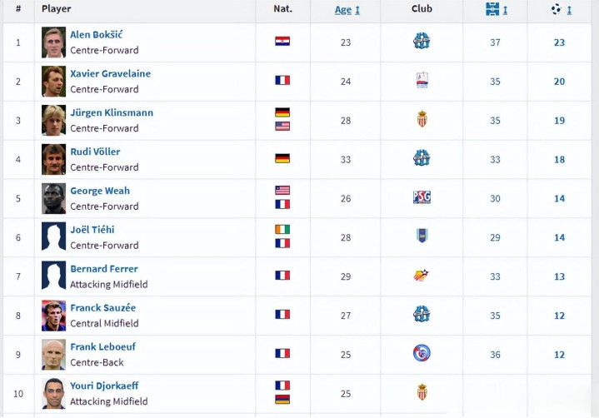Click Germany flag in Rudi Völler's row
599x418 pixels.
point(282,158)
